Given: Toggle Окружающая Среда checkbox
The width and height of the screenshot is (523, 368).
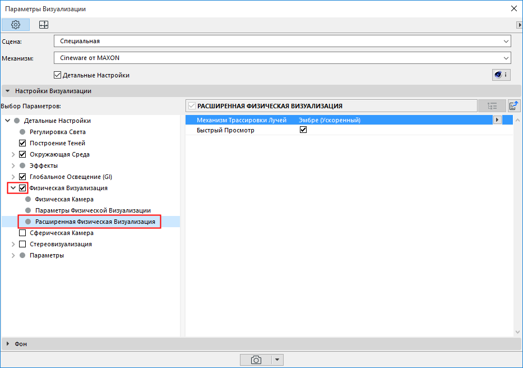Looking at the screenshot, I should pos(22,154).
